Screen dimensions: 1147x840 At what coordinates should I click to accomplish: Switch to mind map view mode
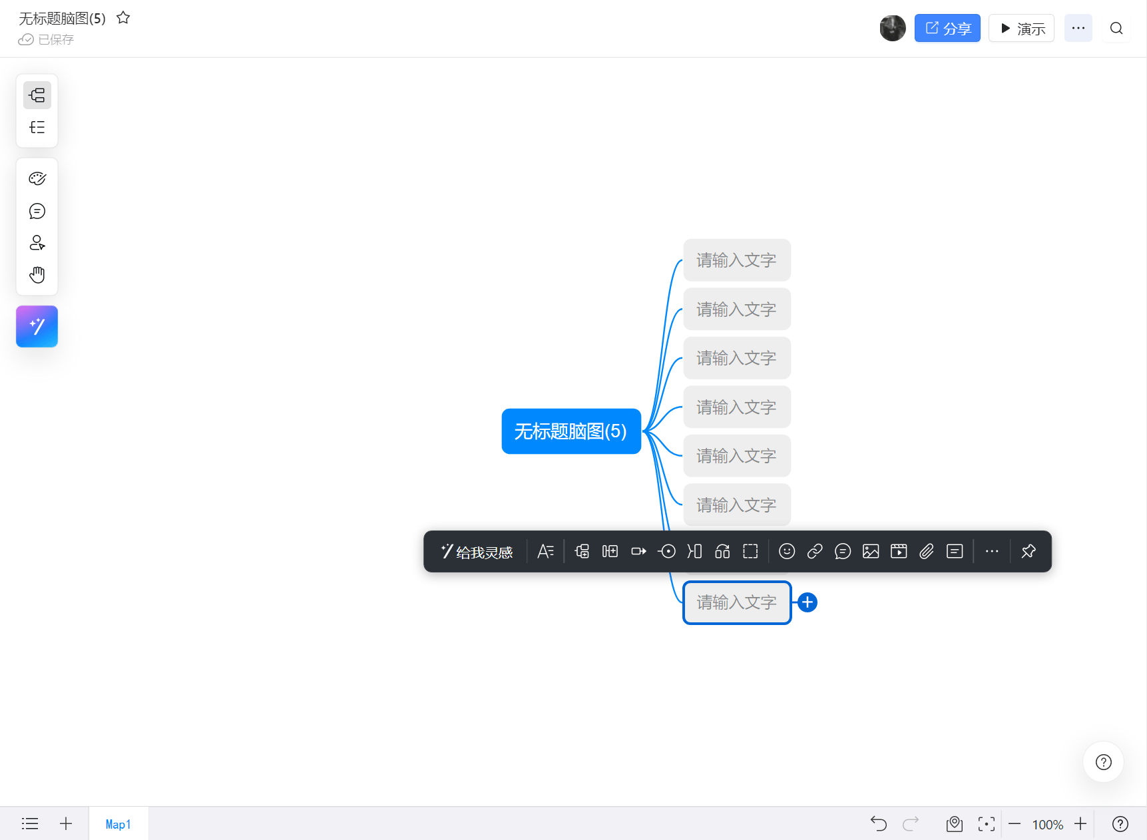[x=37, y=95]
